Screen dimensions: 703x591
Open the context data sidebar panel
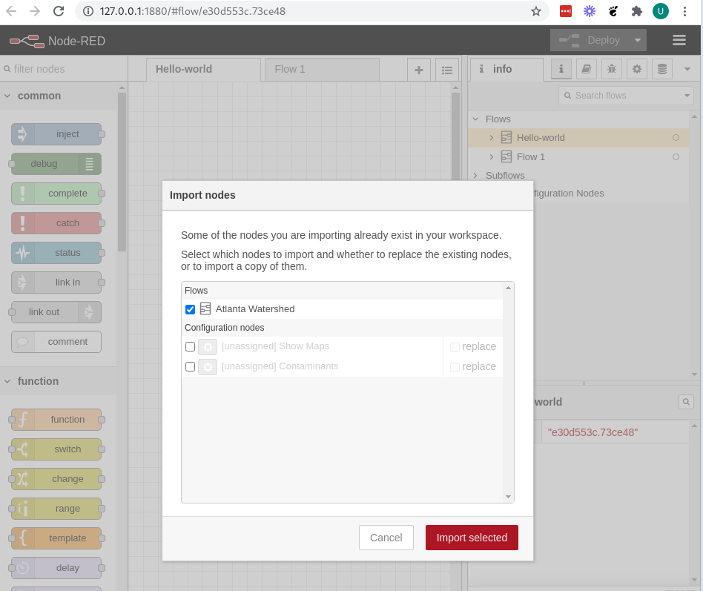click(x=661, y=69)
